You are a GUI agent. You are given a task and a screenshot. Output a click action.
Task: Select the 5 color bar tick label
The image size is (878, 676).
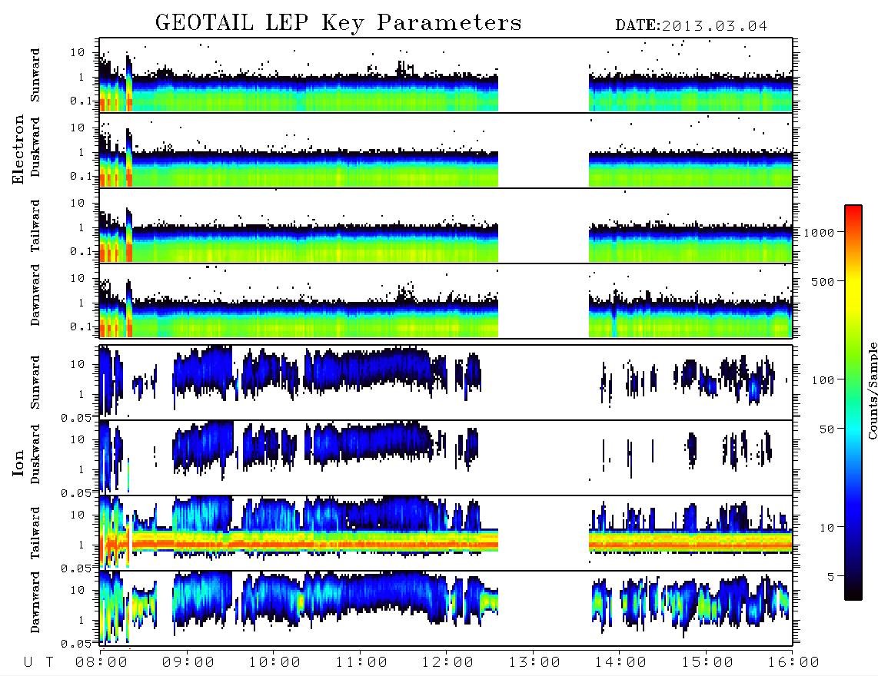tap(831, 577)
